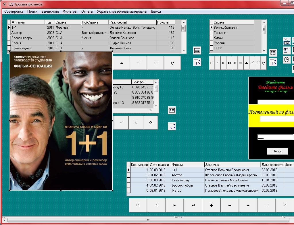294x225 pixels.
Task: Insert a record with countries navigator plus
Action: pyautogui.click(x=235, y=63)
